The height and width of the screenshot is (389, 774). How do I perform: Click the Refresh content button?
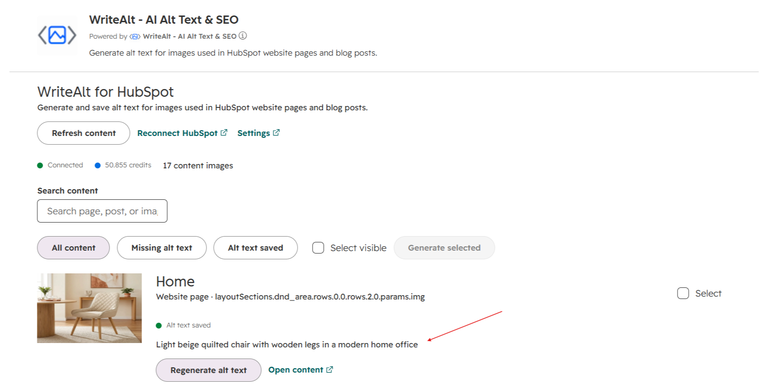pos(84,133)
